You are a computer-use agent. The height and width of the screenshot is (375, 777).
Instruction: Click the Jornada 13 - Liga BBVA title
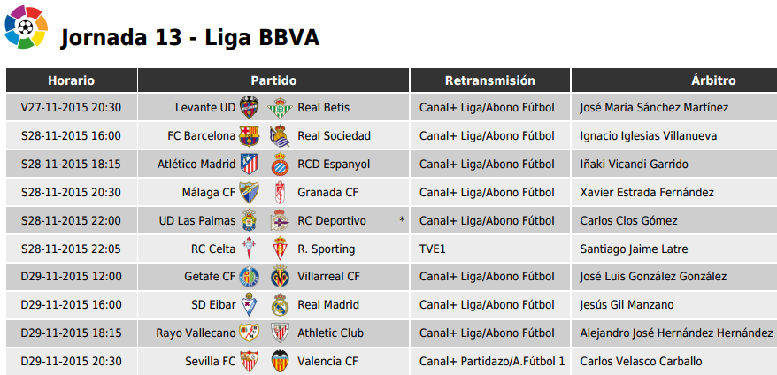coord(189,37)
